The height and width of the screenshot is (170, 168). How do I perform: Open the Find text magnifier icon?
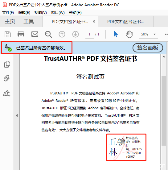[48, 34]
